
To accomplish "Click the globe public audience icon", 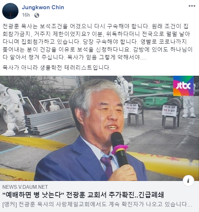I will click(37, 15).
